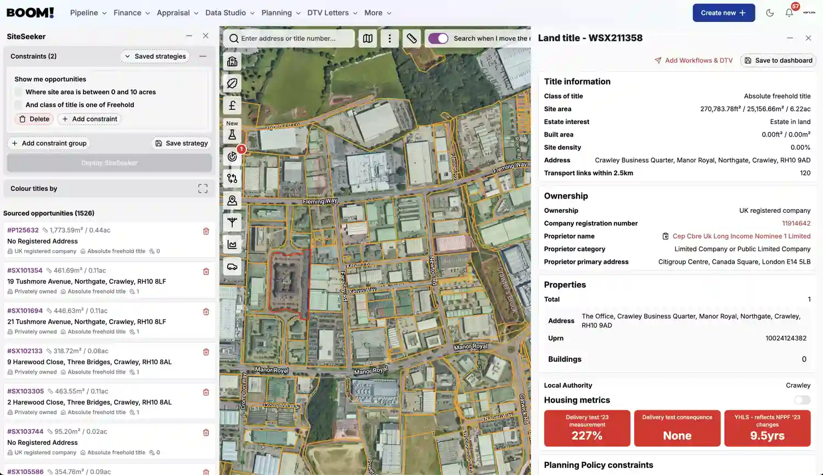Save the current strategy
The height and width of the screenshot is (475, 823).
(x=182, y=143)
